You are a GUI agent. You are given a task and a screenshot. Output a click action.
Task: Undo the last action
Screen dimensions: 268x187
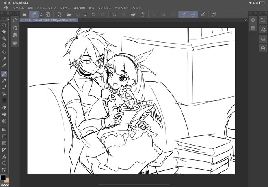tap(93, 15)
